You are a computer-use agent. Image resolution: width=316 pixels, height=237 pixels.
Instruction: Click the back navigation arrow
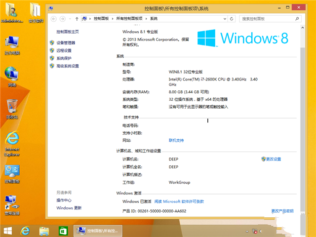coord(54,19)
